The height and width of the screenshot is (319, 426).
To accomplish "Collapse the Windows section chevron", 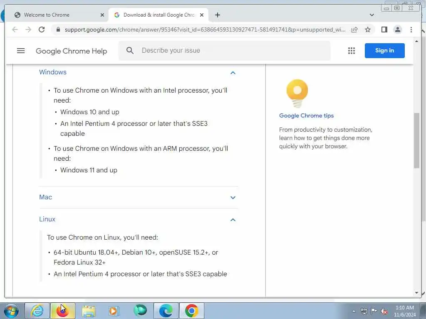I will tap(233, 73).
